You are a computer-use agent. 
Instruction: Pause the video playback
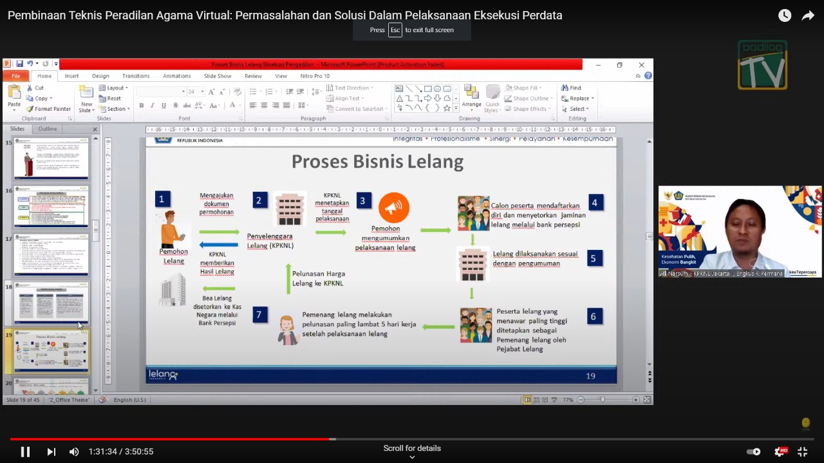tap(25, 451)
